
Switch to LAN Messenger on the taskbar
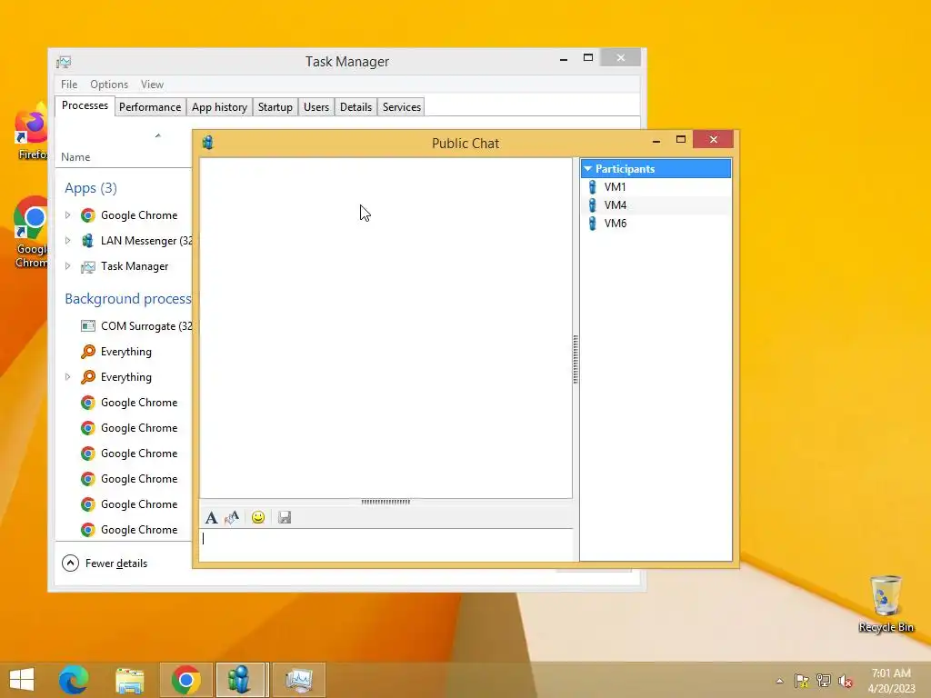point(242,680)
